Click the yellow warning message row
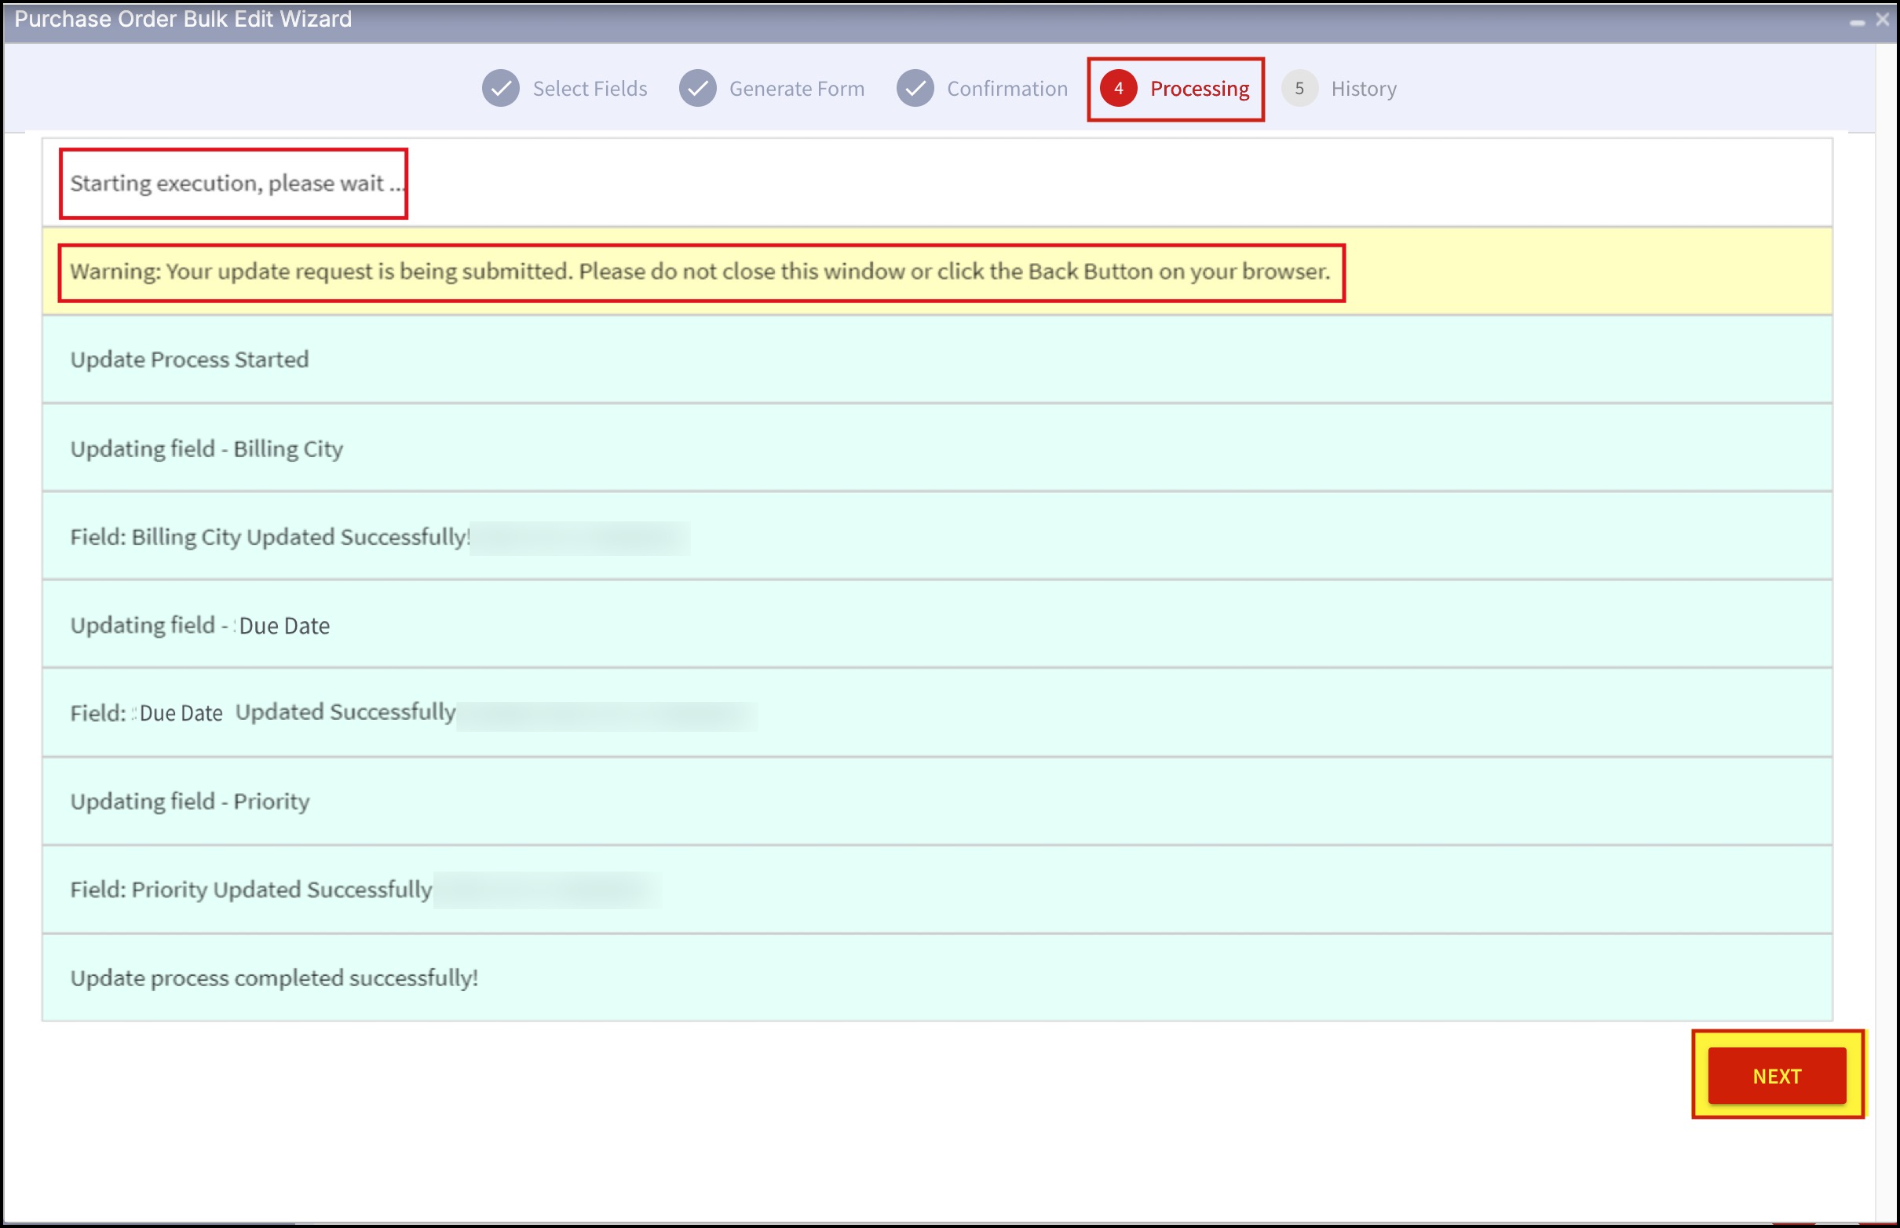 700,272
